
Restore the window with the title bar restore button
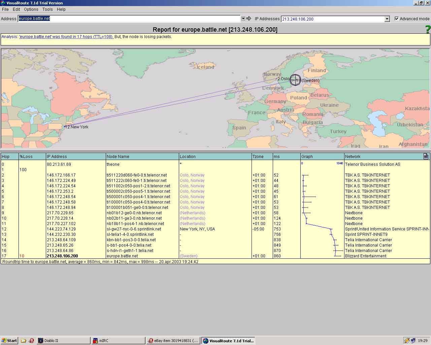tap(421, 3)
